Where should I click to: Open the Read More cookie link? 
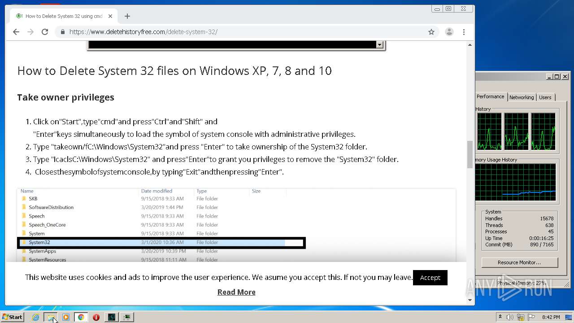click(x=236, y=292)
